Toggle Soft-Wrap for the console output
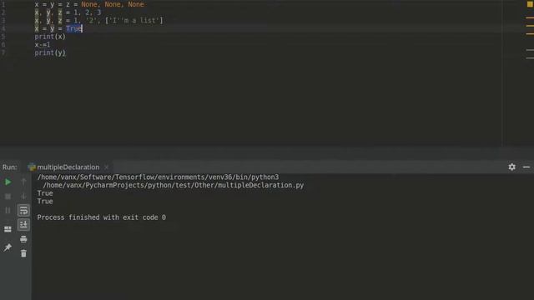Image resolution: width=534 pixels, height=300 pixels. pyautogui.click(x=23, y=210)
